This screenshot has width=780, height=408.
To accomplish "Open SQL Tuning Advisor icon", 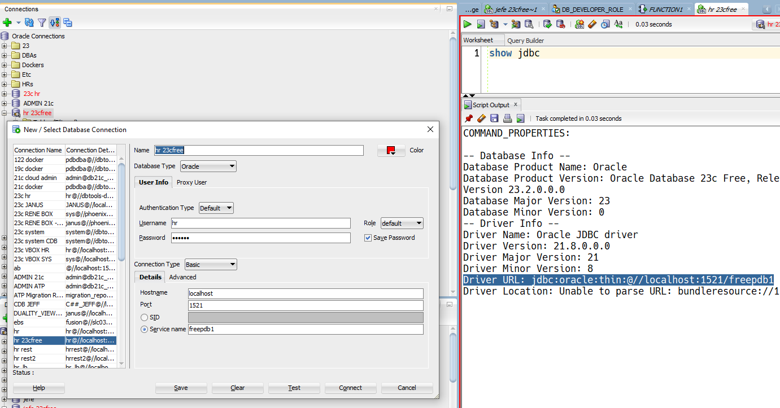I will [x=529, y=24].
